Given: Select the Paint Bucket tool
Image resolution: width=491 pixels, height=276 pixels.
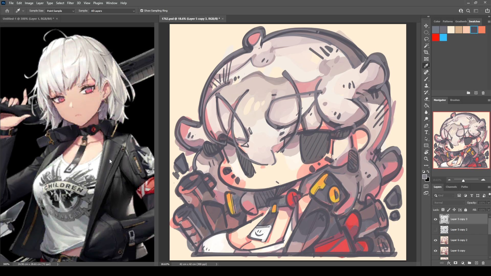Looking at the screenshot, I should click(426, 106).
